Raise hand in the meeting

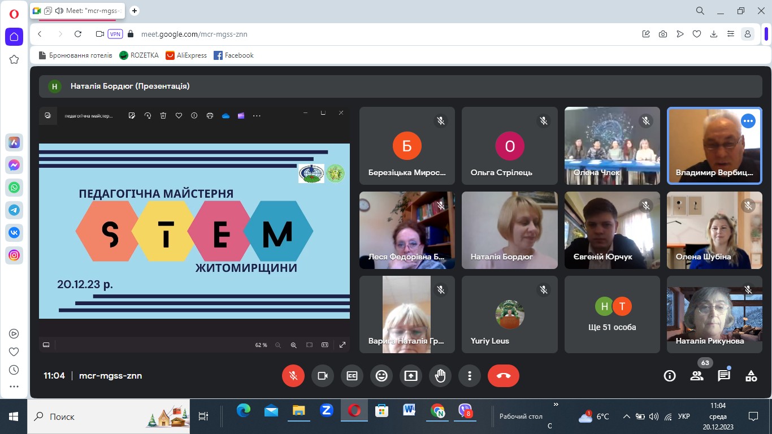point(440,376)
